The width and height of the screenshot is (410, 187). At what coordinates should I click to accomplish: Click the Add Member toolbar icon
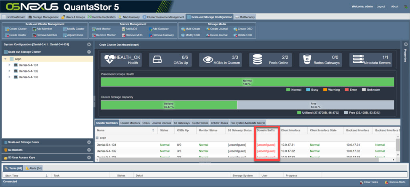pos(34,29)
